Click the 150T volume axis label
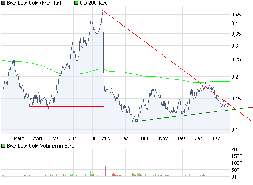This screenshot has width=253, height=185. point(237,156)
